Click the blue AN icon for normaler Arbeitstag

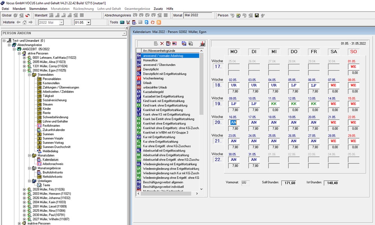(x=139, y=55)
